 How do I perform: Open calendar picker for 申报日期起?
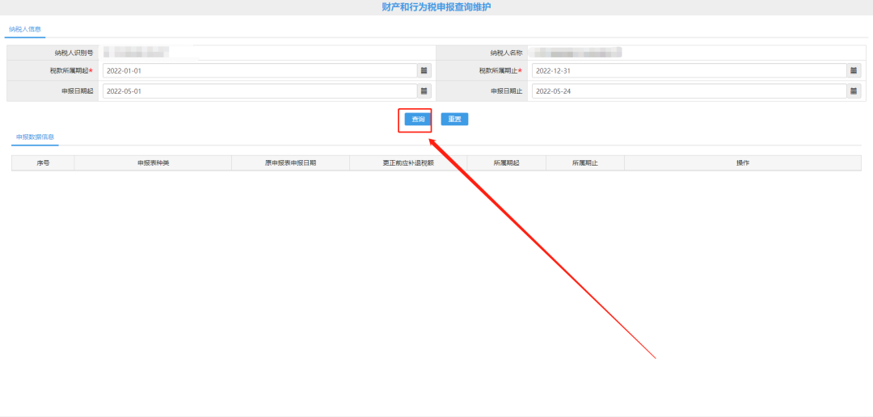coord(424,91)
